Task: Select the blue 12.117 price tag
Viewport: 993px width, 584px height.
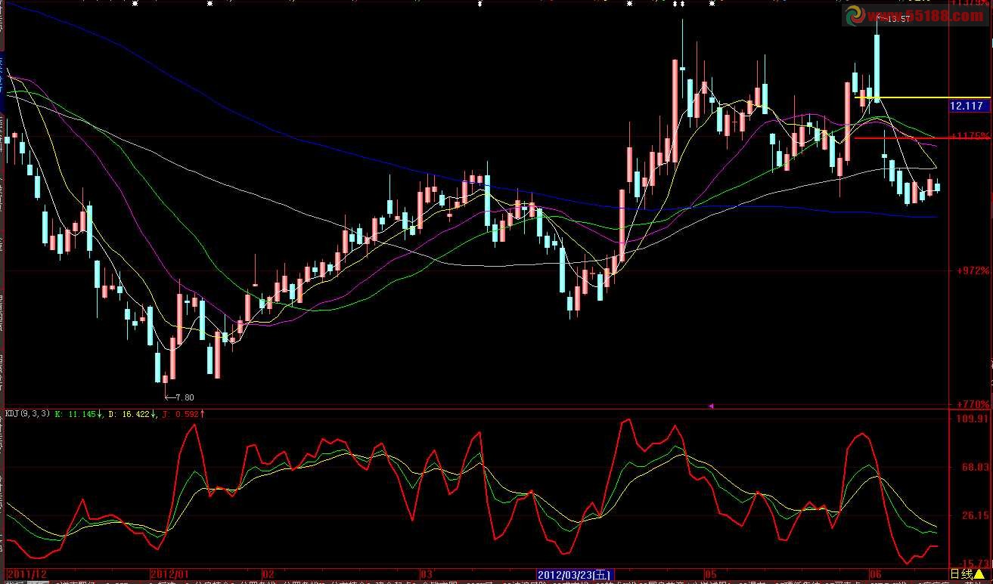Action: (x=970, y=107)
